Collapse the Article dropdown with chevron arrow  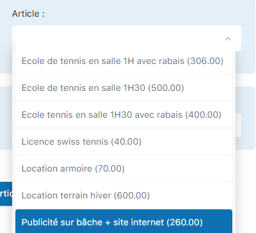(228, 39)
